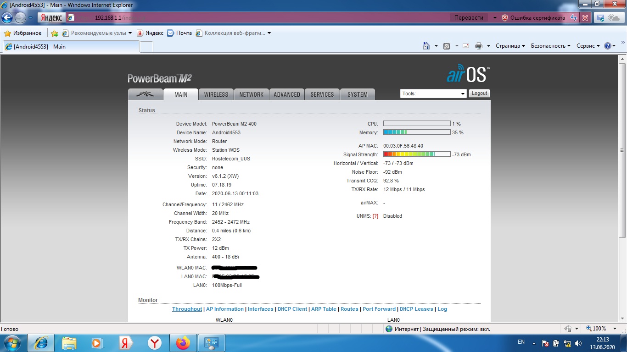Click the Ubiquiti logo tab

[x=146, y=94]
